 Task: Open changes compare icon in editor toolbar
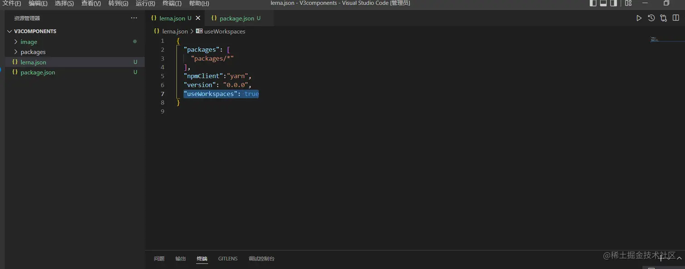pyautogui.click(x=663, y=18)
